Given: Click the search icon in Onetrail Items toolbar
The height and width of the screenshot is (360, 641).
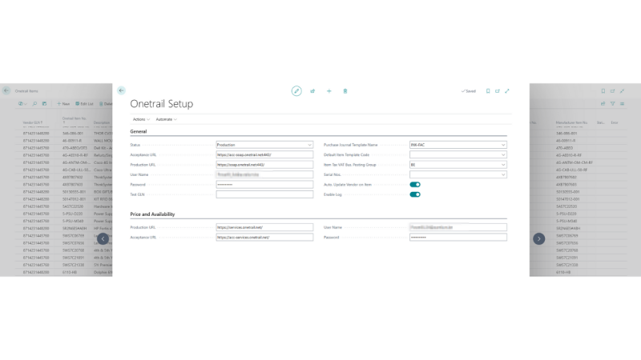Looking at the screenshot, I should coord(34,104).
